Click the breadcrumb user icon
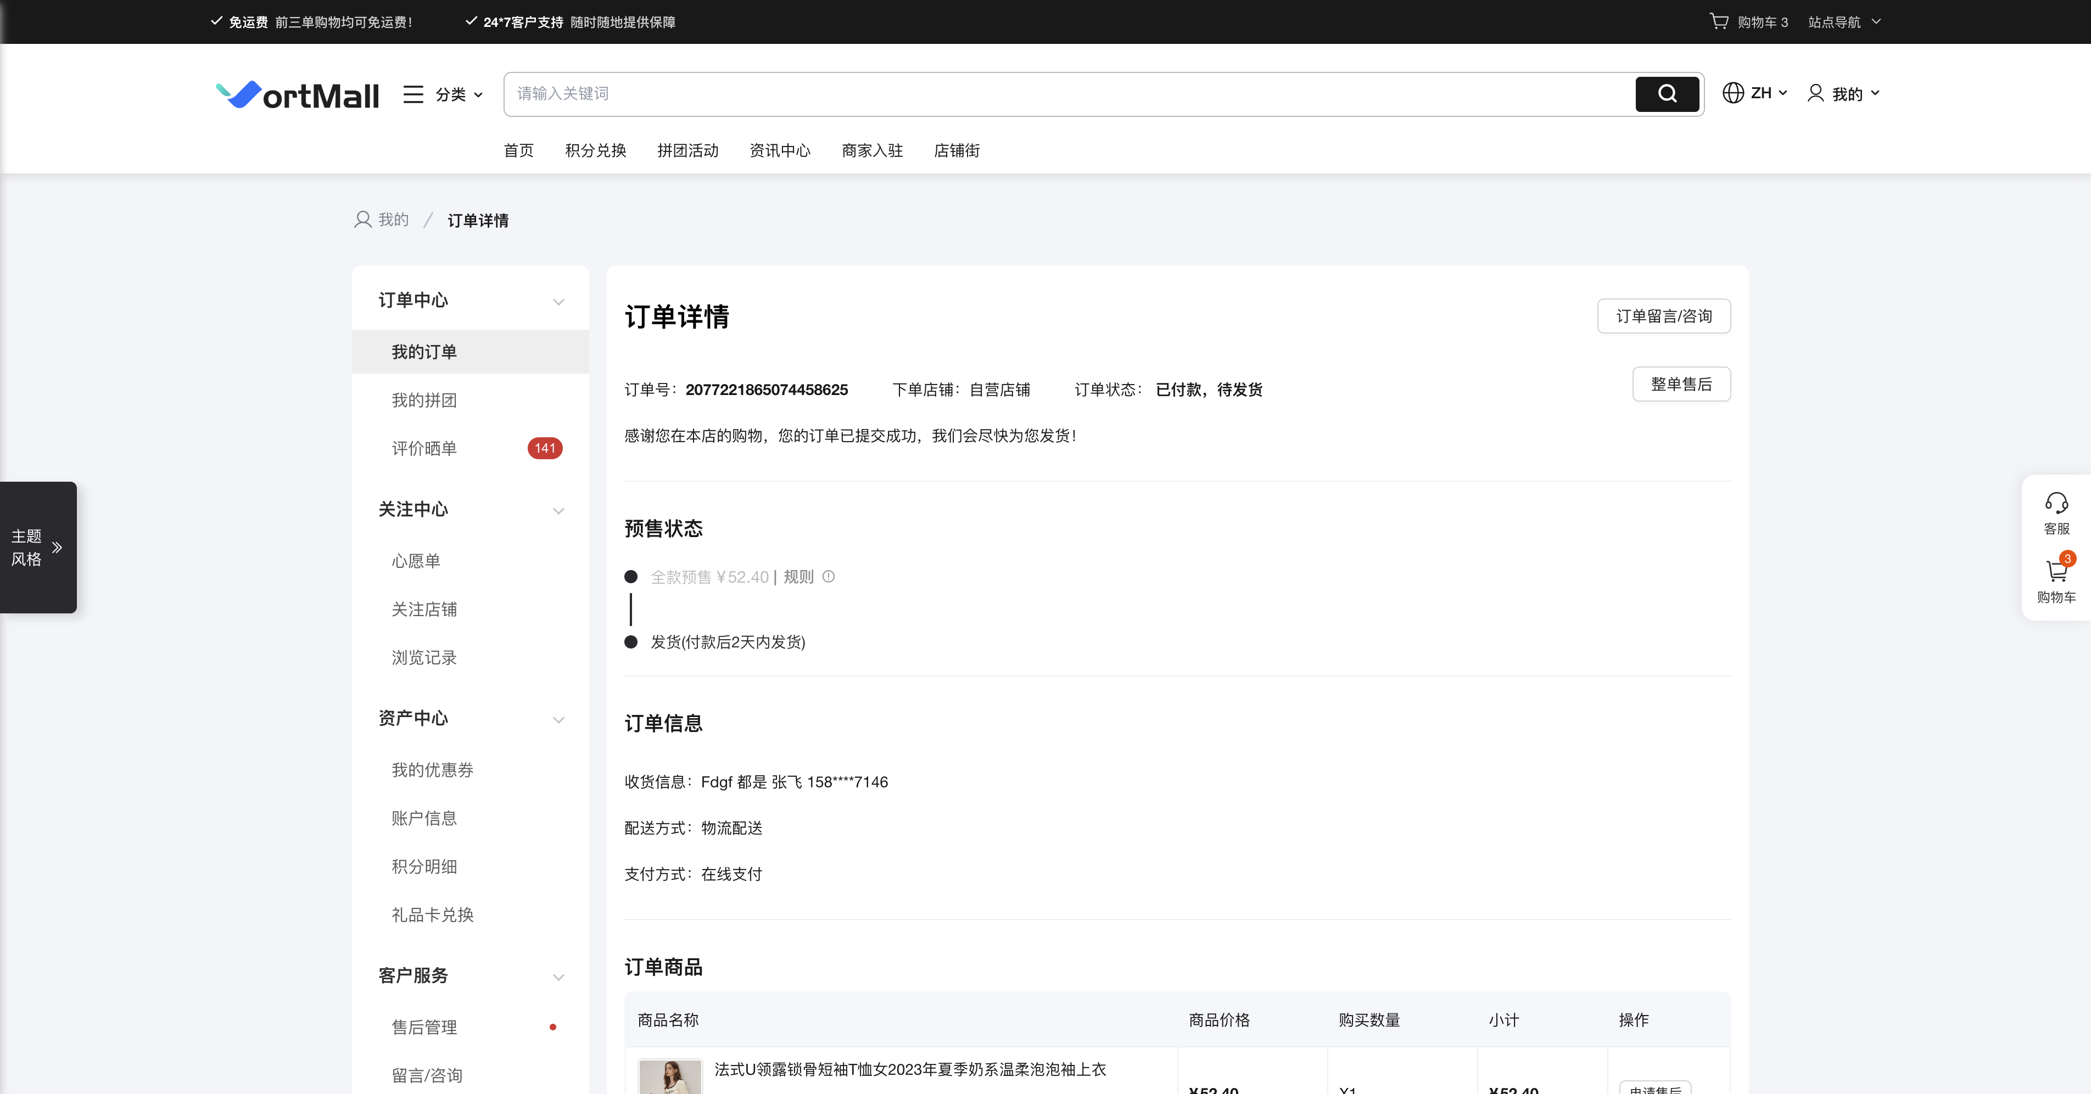This screenshot has height=1094, width=2091. [363, 220]
